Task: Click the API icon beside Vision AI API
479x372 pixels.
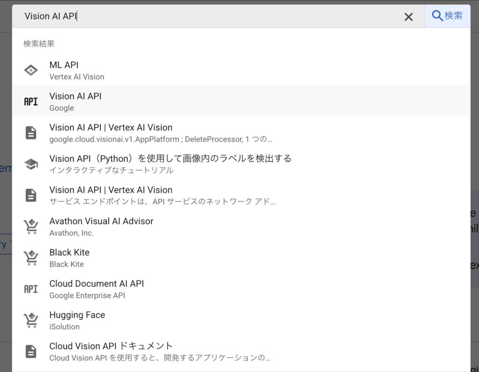Action: pyautogui.click(x=30, y=101)
